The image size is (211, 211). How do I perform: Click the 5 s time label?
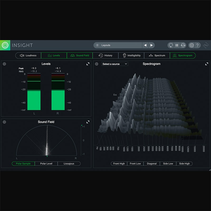[115, 95]
